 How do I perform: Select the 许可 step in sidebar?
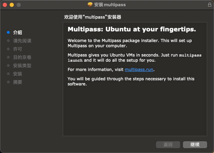click(x=18, y=49)
